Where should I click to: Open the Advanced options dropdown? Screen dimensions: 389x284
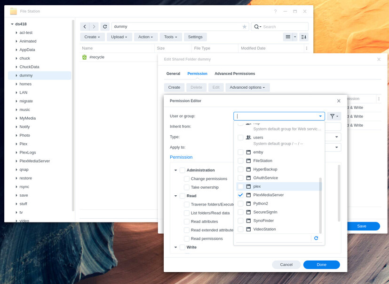click(247, 87)
